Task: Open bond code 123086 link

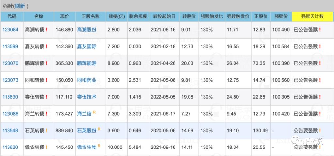Action: [9, 114]
